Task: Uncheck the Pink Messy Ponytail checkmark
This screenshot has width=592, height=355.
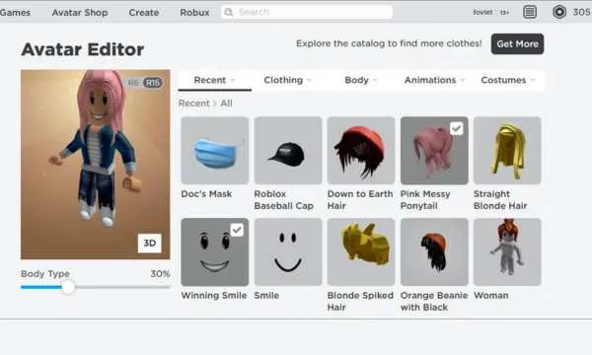Action: [x=457, y=128]
